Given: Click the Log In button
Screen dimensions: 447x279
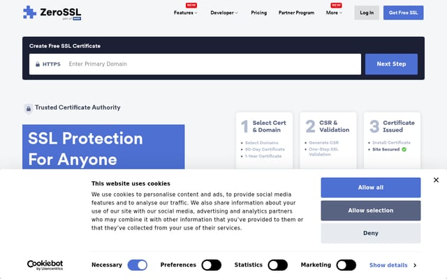Looking at the screenshot, I should tap(367, 13).
